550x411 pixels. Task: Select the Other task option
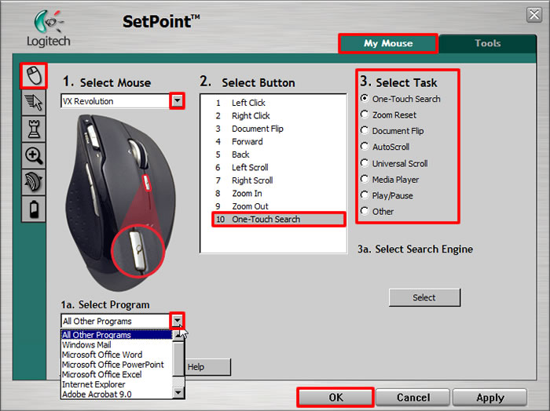tap(365, 211)
